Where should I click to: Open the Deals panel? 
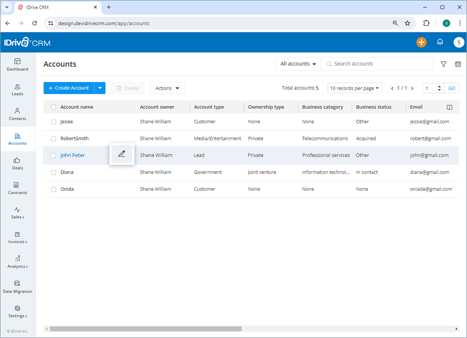[17, 164]
